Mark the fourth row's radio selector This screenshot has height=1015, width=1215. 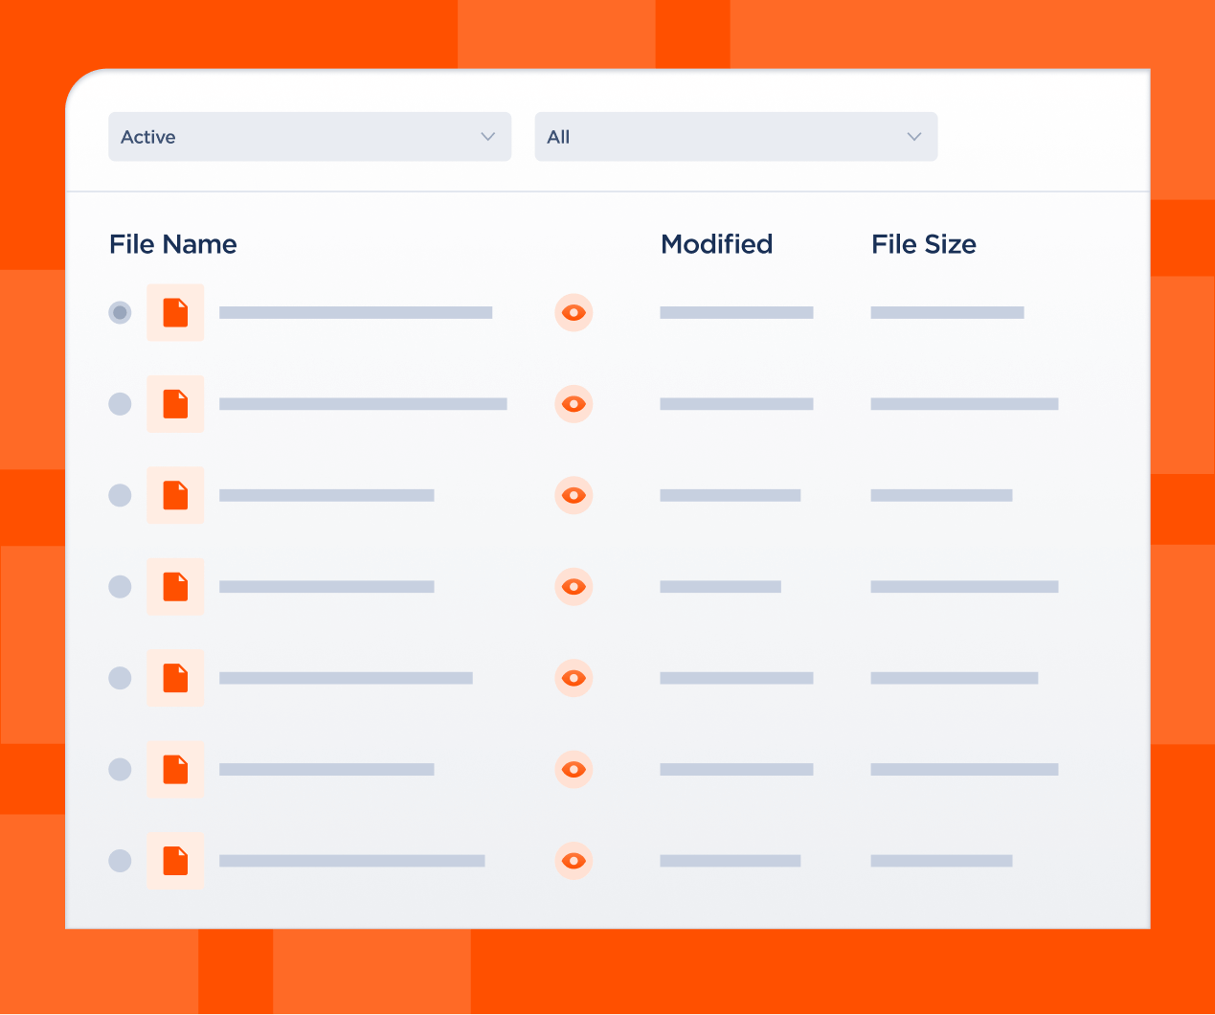coord(120,586)
